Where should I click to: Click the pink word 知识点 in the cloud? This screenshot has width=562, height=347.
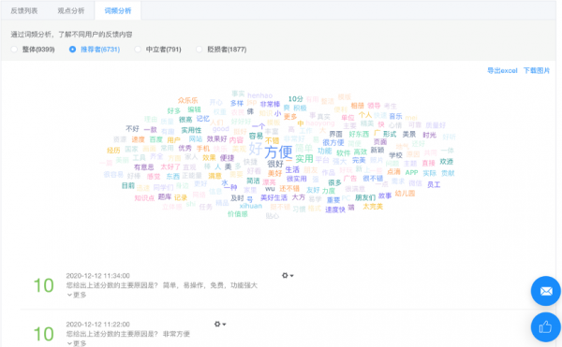(144, 198)
